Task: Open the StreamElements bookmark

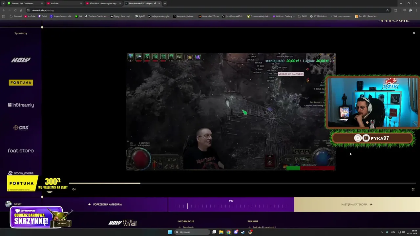Action: coord(61,16)
